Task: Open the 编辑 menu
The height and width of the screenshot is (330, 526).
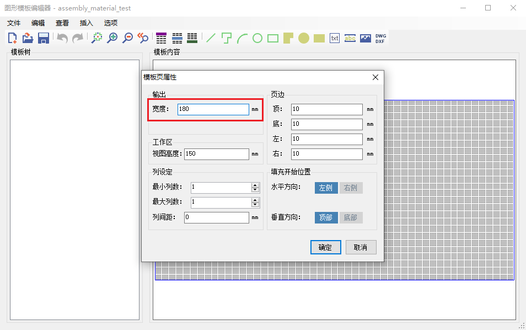Action: click(x=38, y=23)
